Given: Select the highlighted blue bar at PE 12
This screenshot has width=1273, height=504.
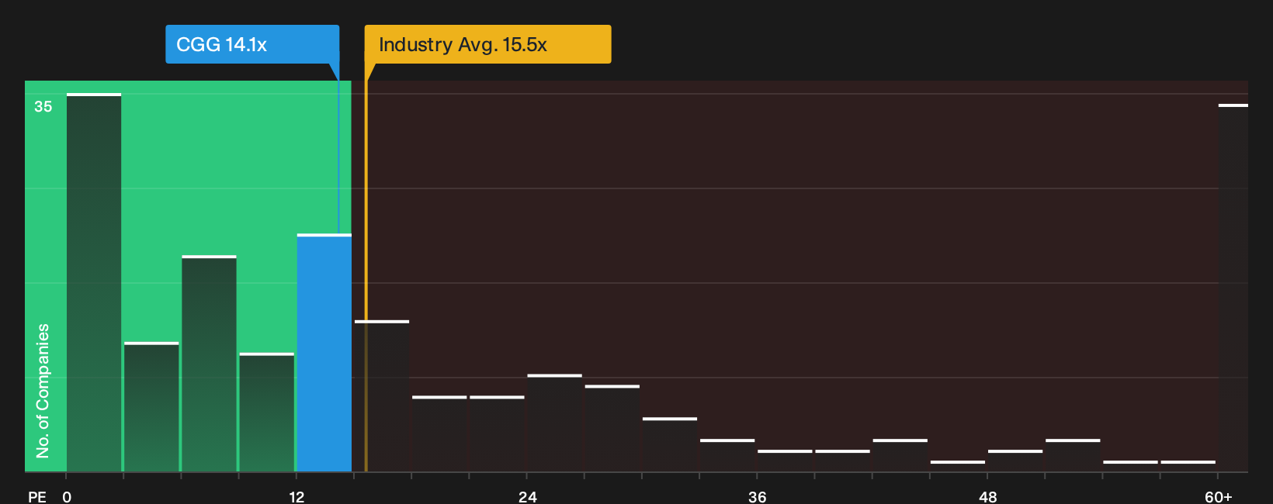Looking at the screenshot, I should tap(324, 353).
